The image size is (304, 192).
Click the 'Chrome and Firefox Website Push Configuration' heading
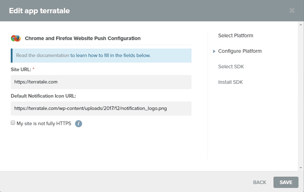click(x=83, y=38)
